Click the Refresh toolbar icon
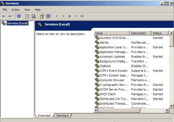This screenshot has width=174, height=122. (27, 16)
